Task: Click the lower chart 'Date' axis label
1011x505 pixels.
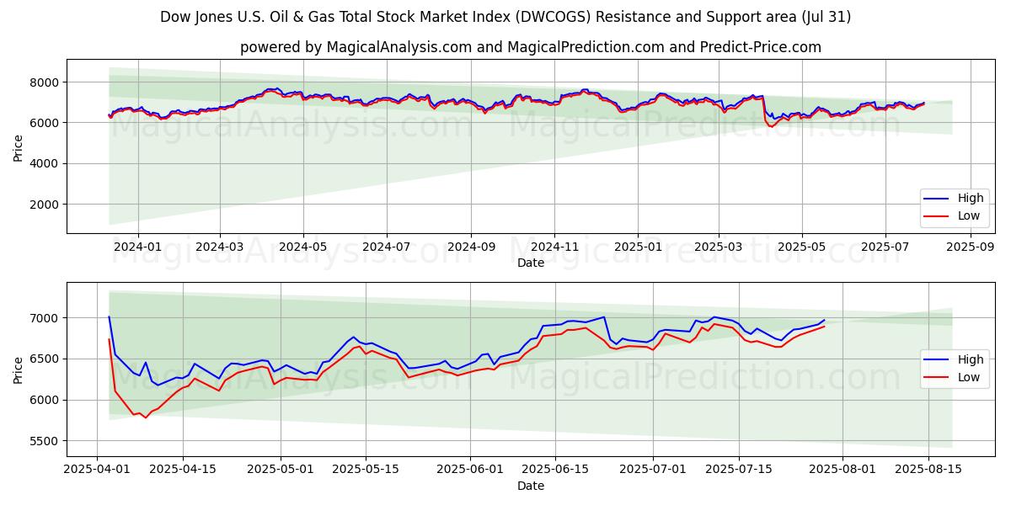Action: [531, 486]
